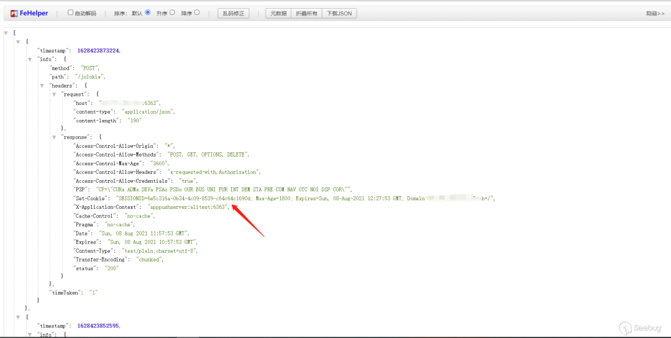Image resolution: width=671 pixels, height=338 pixels.
Task: Enable the 自动解码 checkbox
Action: (71, 13)
